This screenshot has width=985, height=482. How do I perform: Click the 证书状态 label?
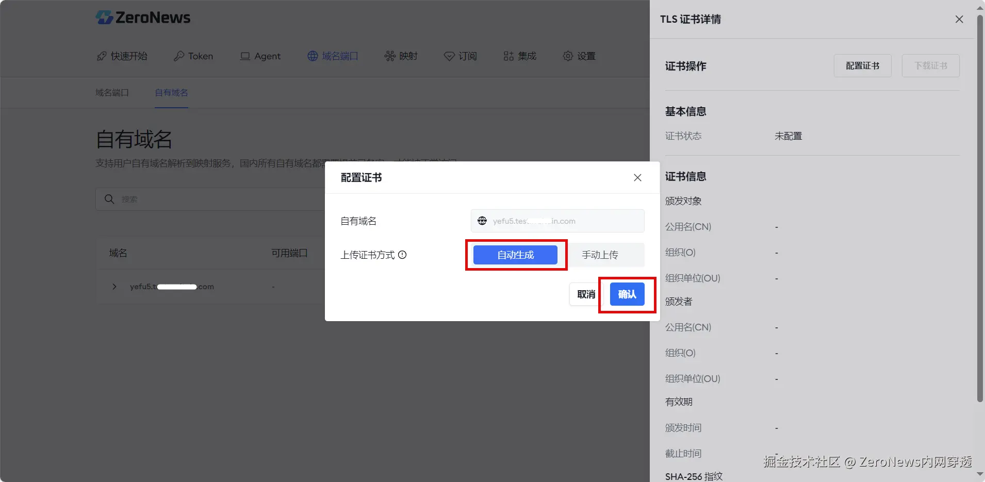683,136
